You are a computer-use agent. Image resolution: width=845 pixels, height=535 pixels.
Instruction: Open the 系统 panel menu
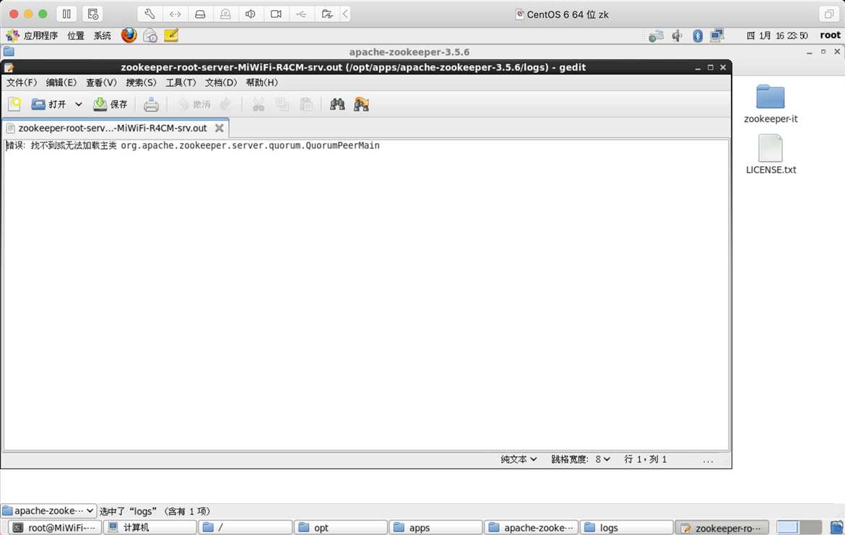[x=103, y=35]
